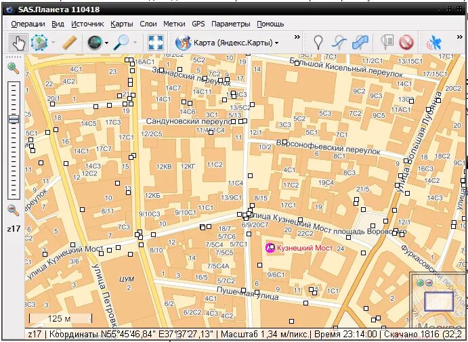
Task: Open the Помощь menu
Action: (x=270, y=24)
